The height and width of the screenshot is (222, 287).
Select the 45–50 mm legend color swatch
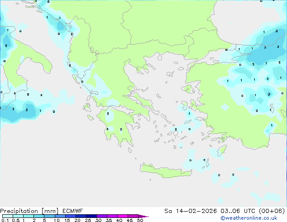pos(133,216)
